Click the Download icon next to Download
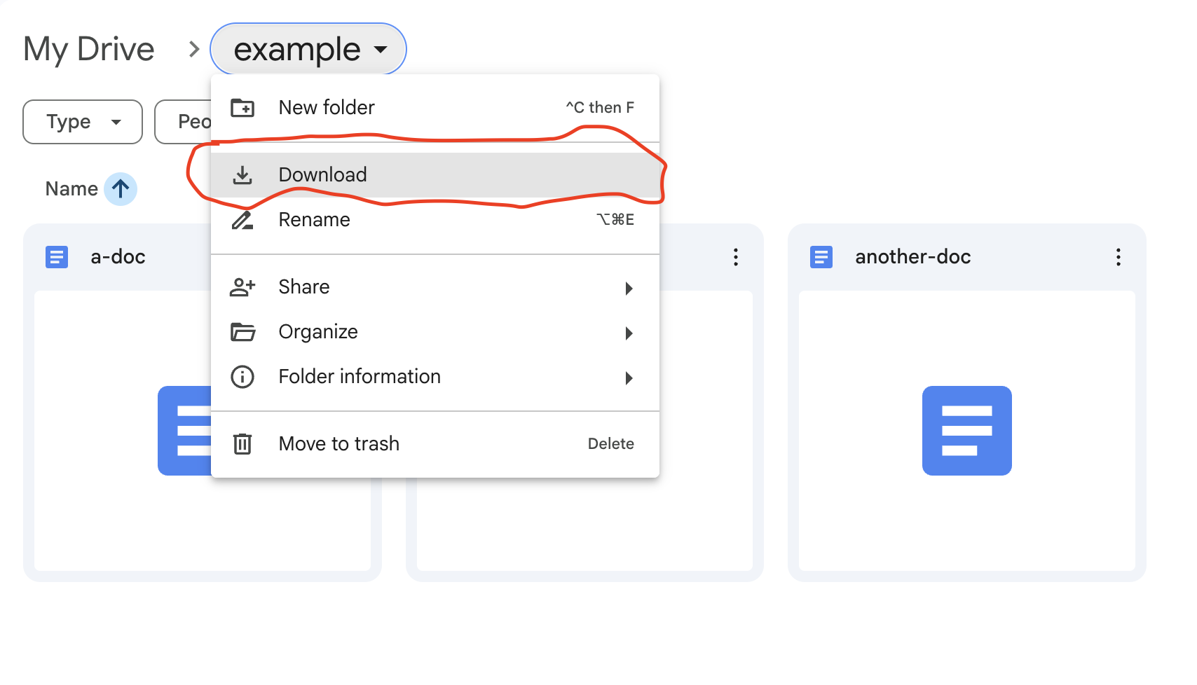Image resolution: width=1197 pixels, height=685 pixels. point(242,175)
